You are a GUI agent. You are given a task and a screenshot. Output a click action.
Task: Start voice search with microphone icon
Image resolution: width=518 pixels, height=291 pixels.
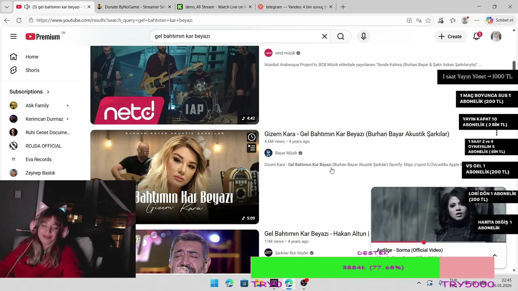pyautogui.click(x=363, y=36)
